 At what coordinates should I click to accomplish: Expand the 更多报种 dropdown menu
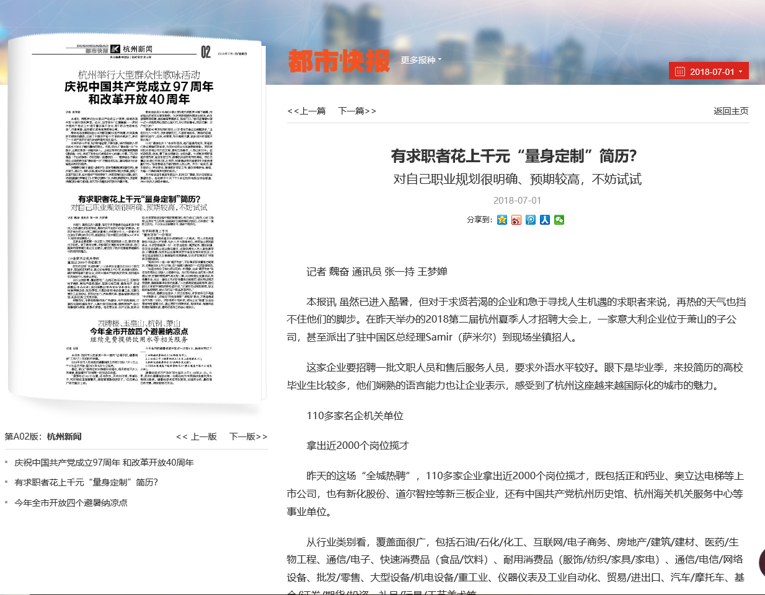click(421, 60)
